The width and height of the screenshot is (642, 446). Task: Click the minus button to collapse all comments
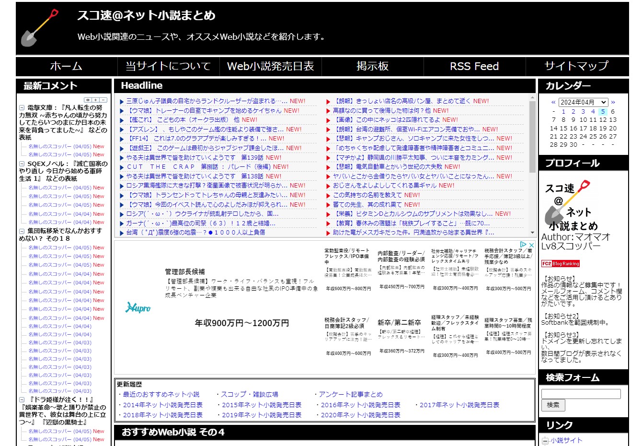(103, 100)
